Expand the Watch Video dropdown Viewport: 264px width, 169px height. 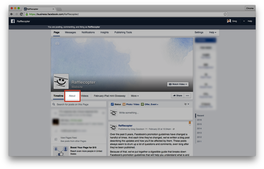point(178,84)
